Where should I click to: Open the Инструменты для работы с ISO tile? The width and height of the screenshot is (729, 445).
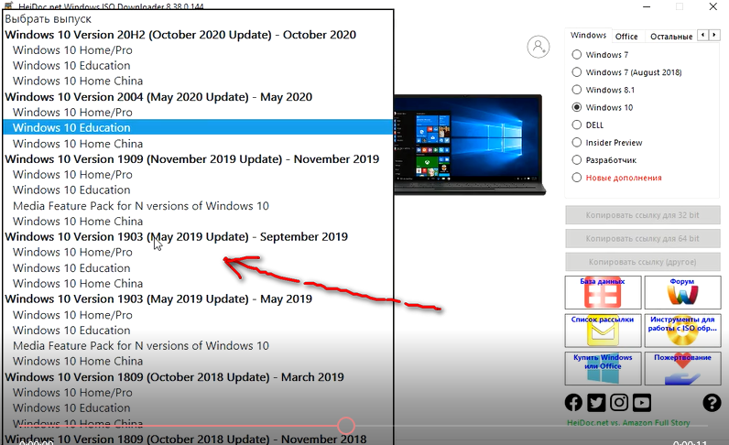coord(682,331)
